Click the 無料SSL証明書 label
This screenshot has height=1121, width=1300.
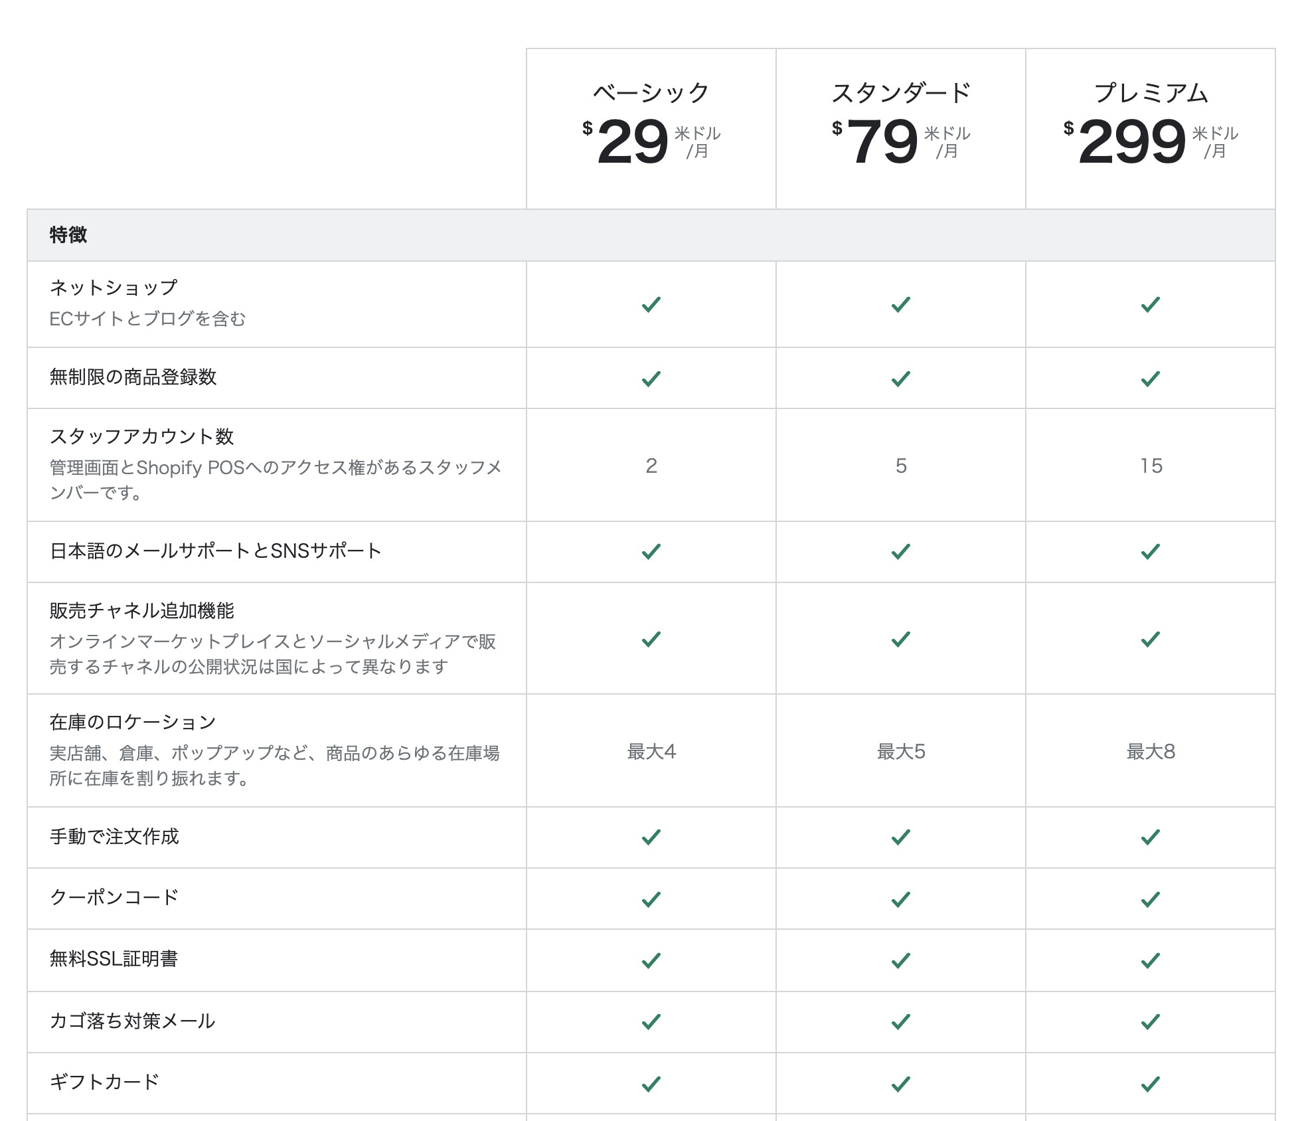[x=114, y=958]
